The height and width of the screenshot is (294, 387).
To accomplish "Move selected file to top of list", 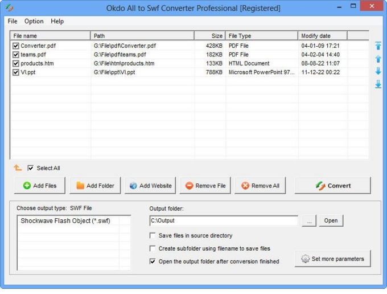I will (x=378, y=46).
